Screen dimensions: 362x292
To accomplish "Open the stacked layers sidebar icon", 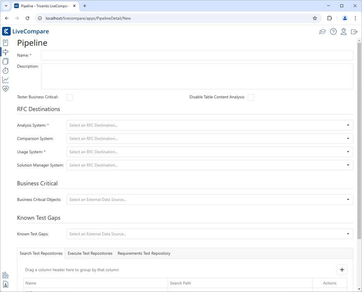I will 5,61.
